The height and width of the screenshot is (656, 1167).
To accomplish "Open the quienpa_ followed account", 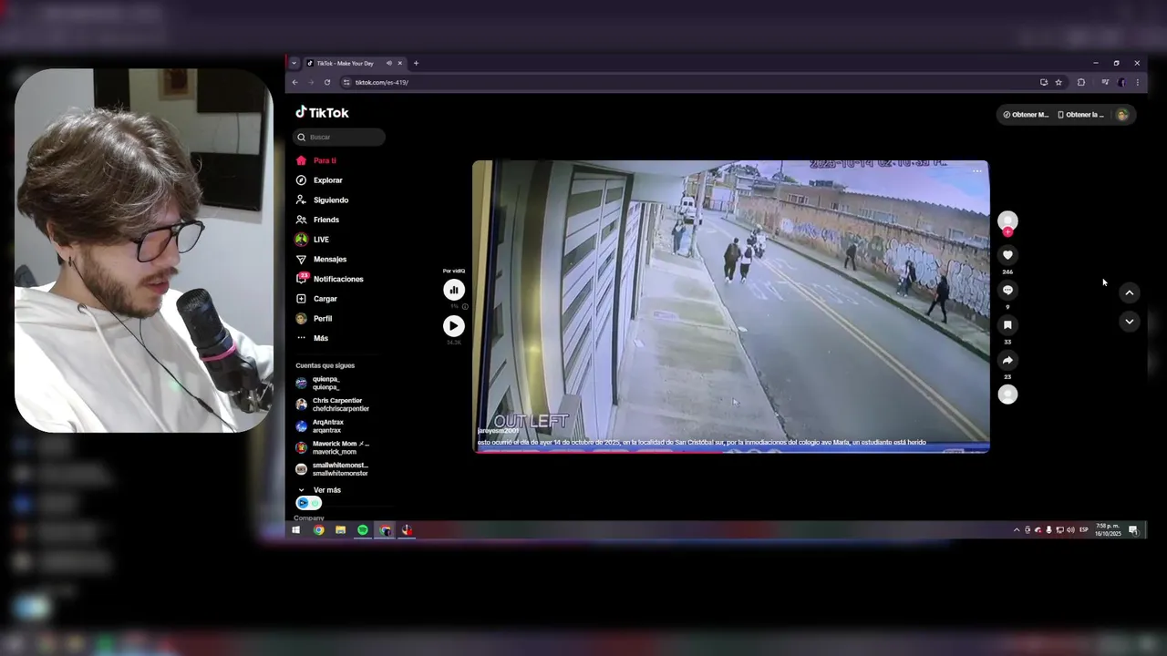I will click(318, 383).
